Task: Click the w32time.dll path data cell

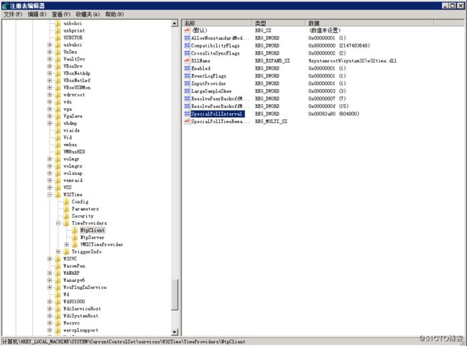Action: 352,60
